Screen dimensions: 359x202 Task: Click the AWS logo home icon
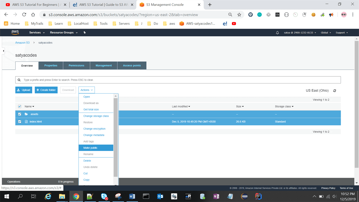click(15, 32)
